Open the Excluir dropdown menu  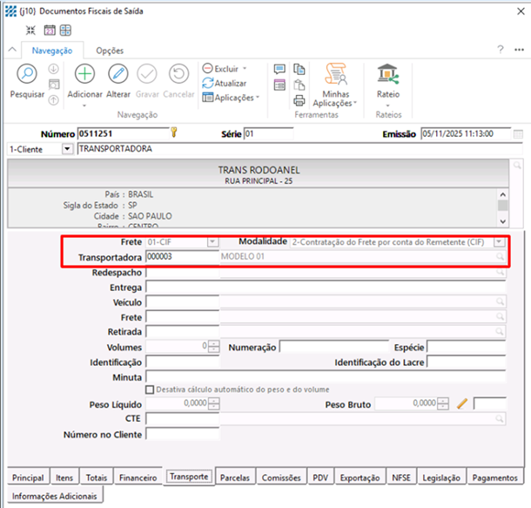pyautogui.click(x=245, y=68)
